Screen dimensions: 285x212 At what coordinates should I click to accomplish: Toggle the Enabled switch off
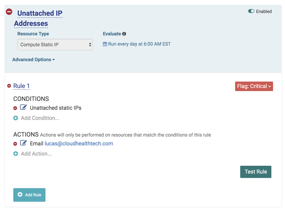point(251,11)
